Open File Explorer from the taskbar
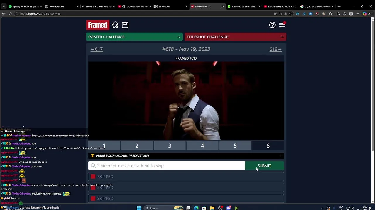Screen dimensions: 375x210 click(x=212, y=208)
